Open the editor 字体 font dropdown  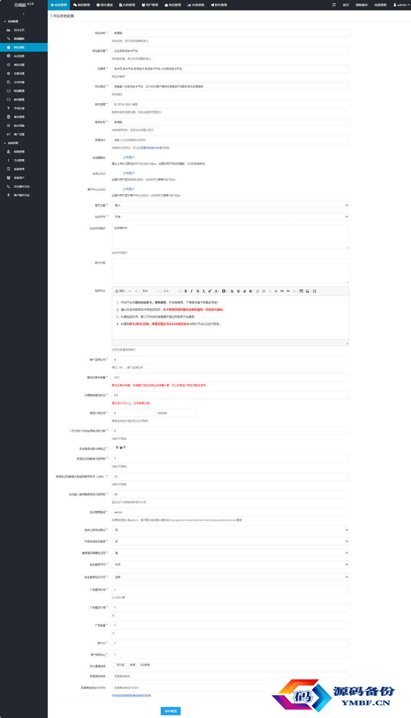tap(151, 291)
